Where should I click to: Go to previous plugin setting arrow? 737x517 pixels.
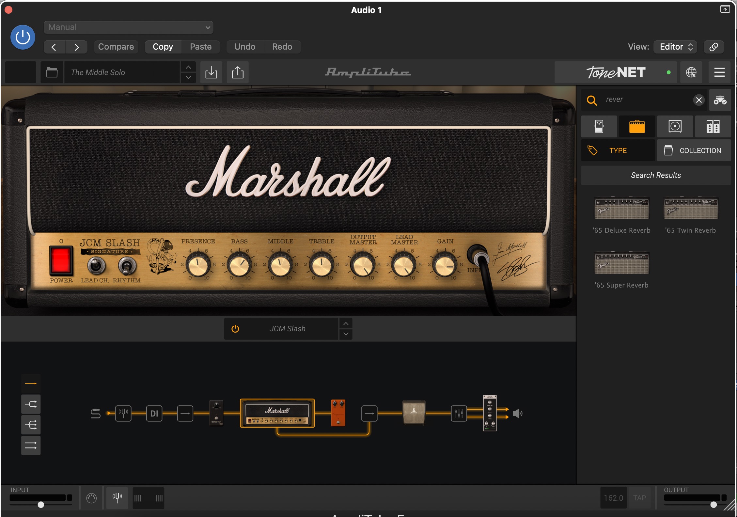pyautogui.click(x=54, y=47)
